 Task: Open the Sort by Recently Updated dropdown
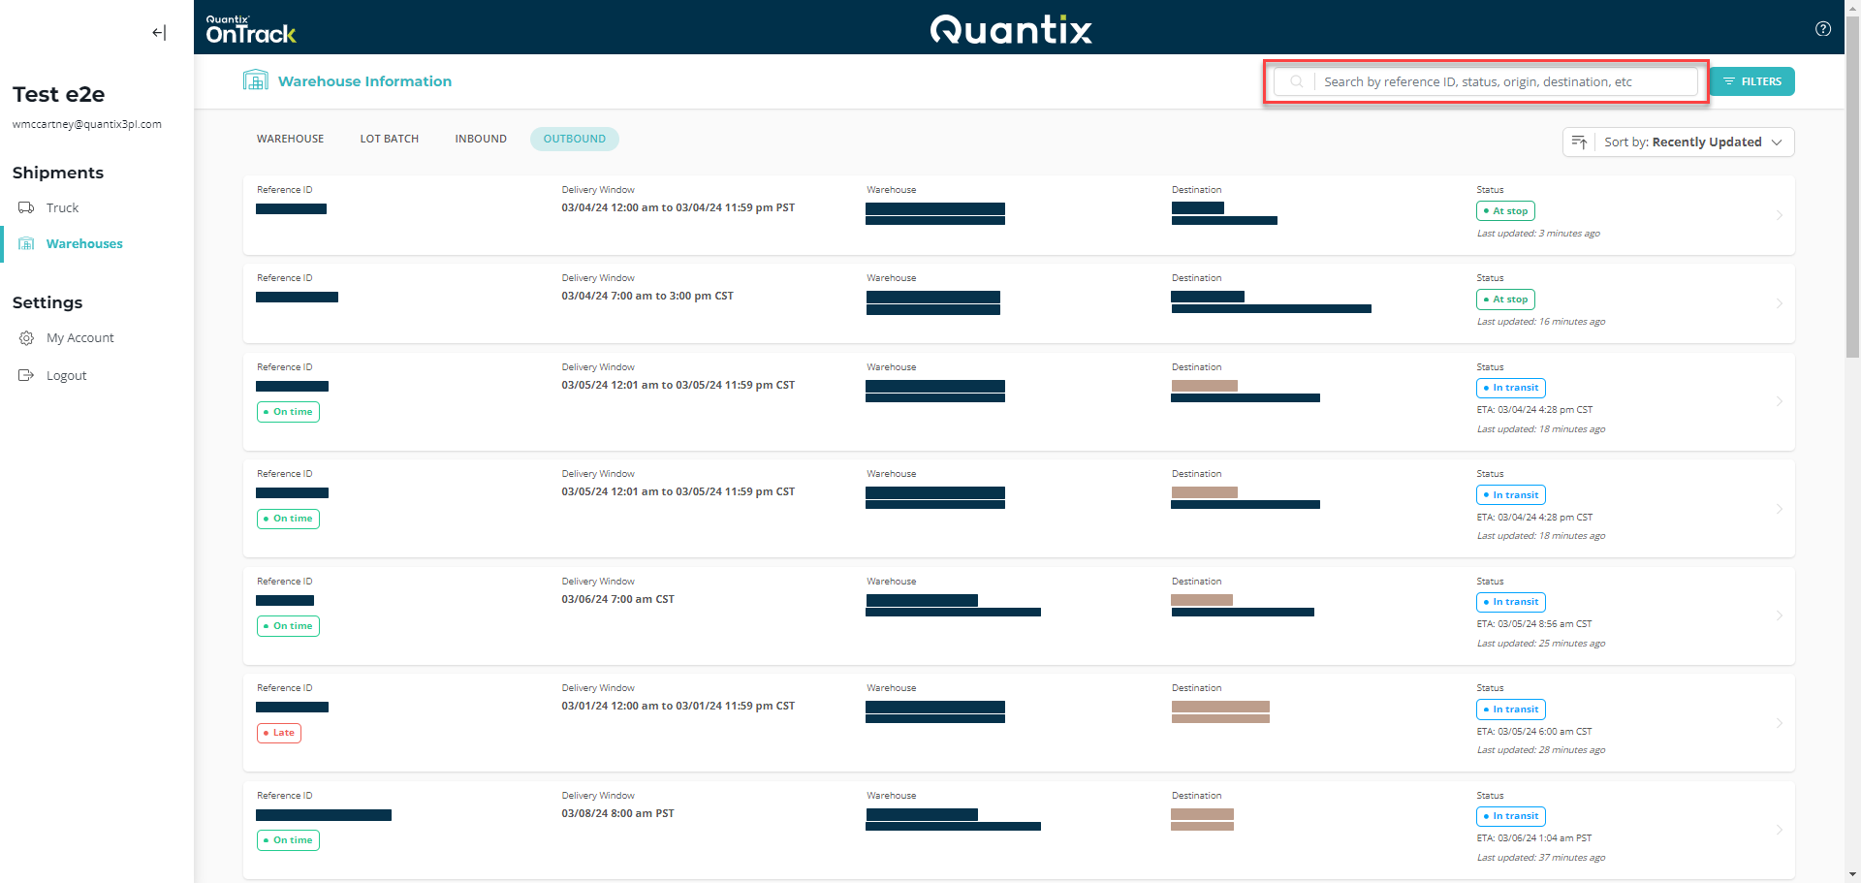point(1707,142)
